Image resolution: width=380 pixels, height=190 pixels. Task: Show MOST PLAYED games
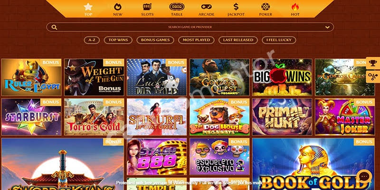click(x=196, y=40)
